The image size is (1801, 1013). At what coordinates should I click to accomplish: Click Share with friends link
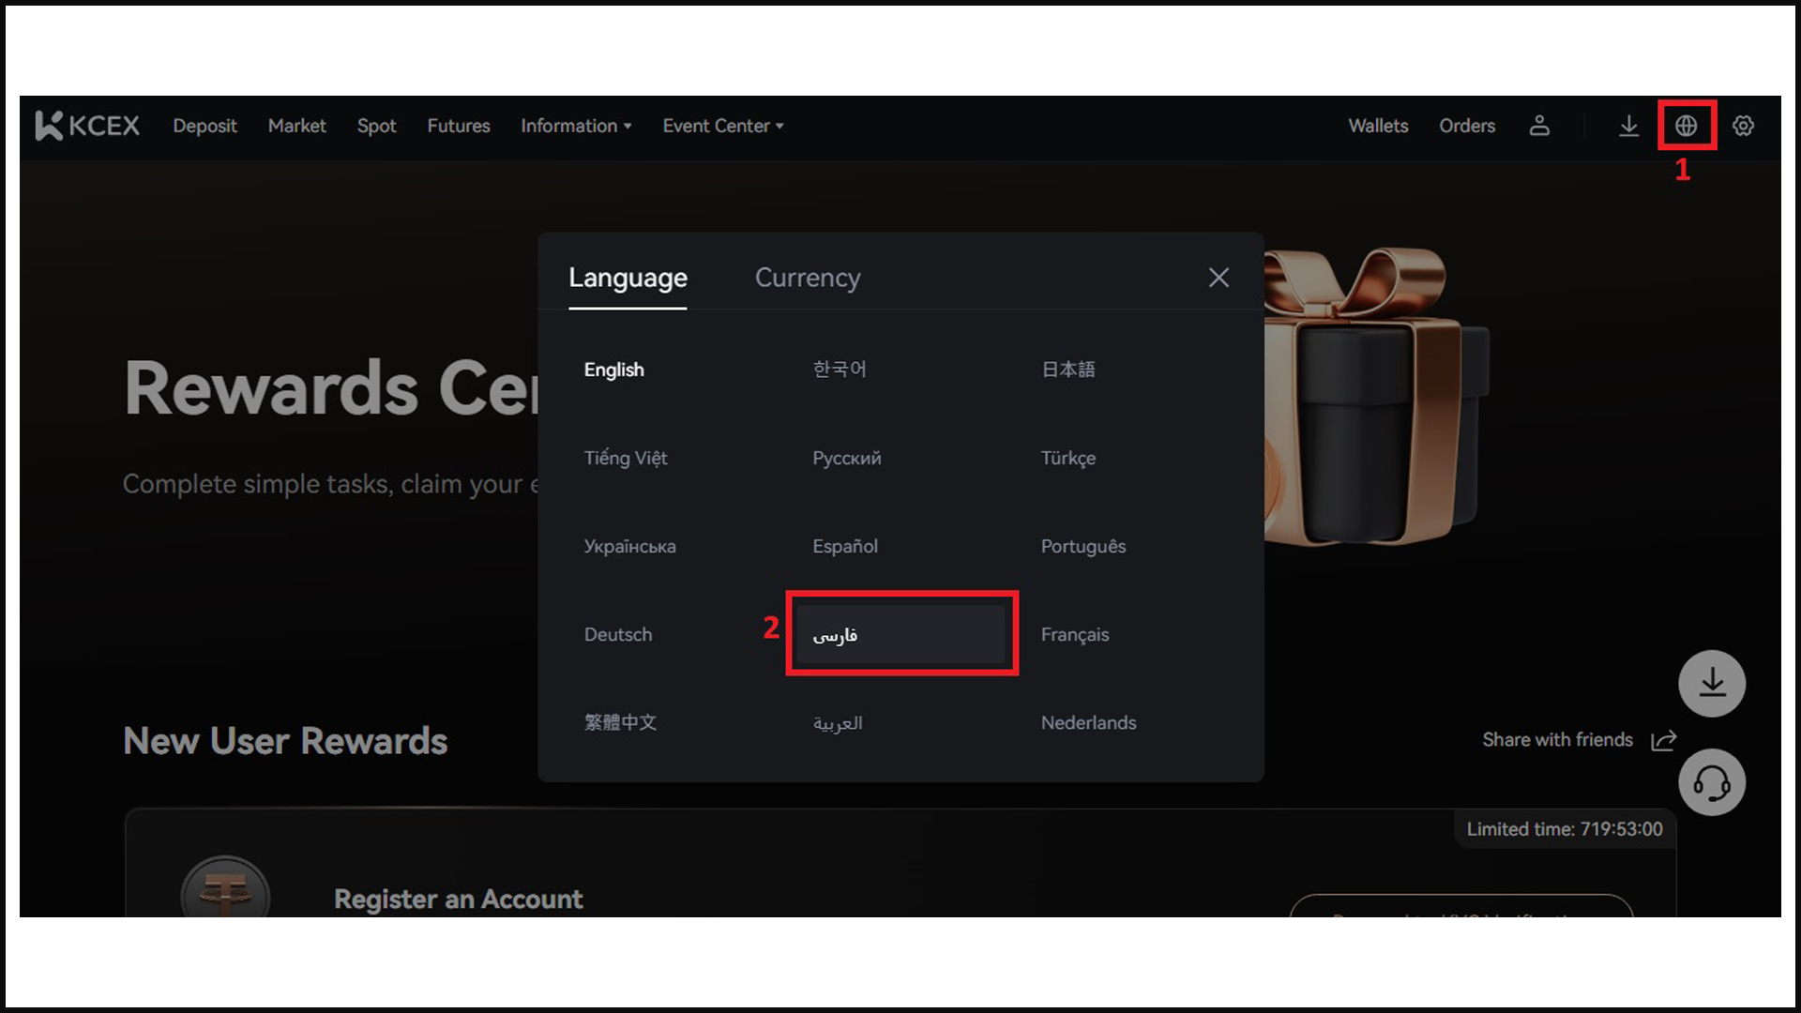(x=1557, y=740)
